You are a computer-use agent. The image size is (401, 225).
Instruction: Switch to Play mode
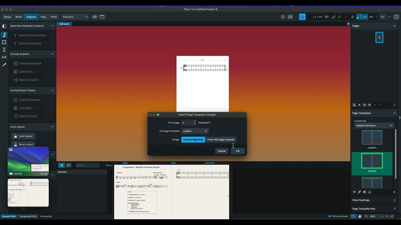click(43, 17)
